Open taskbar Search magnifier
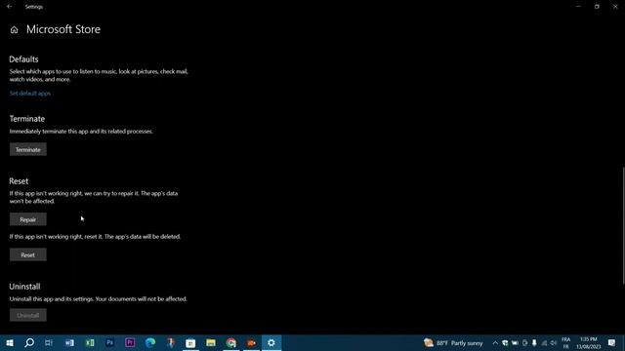The width and height of the screenshot is (625, 351). tap(29, 342)
